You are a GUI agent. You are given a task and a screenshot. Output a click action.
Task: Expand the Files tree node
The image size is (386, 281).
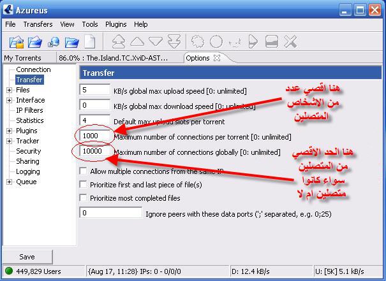(9, 90)
